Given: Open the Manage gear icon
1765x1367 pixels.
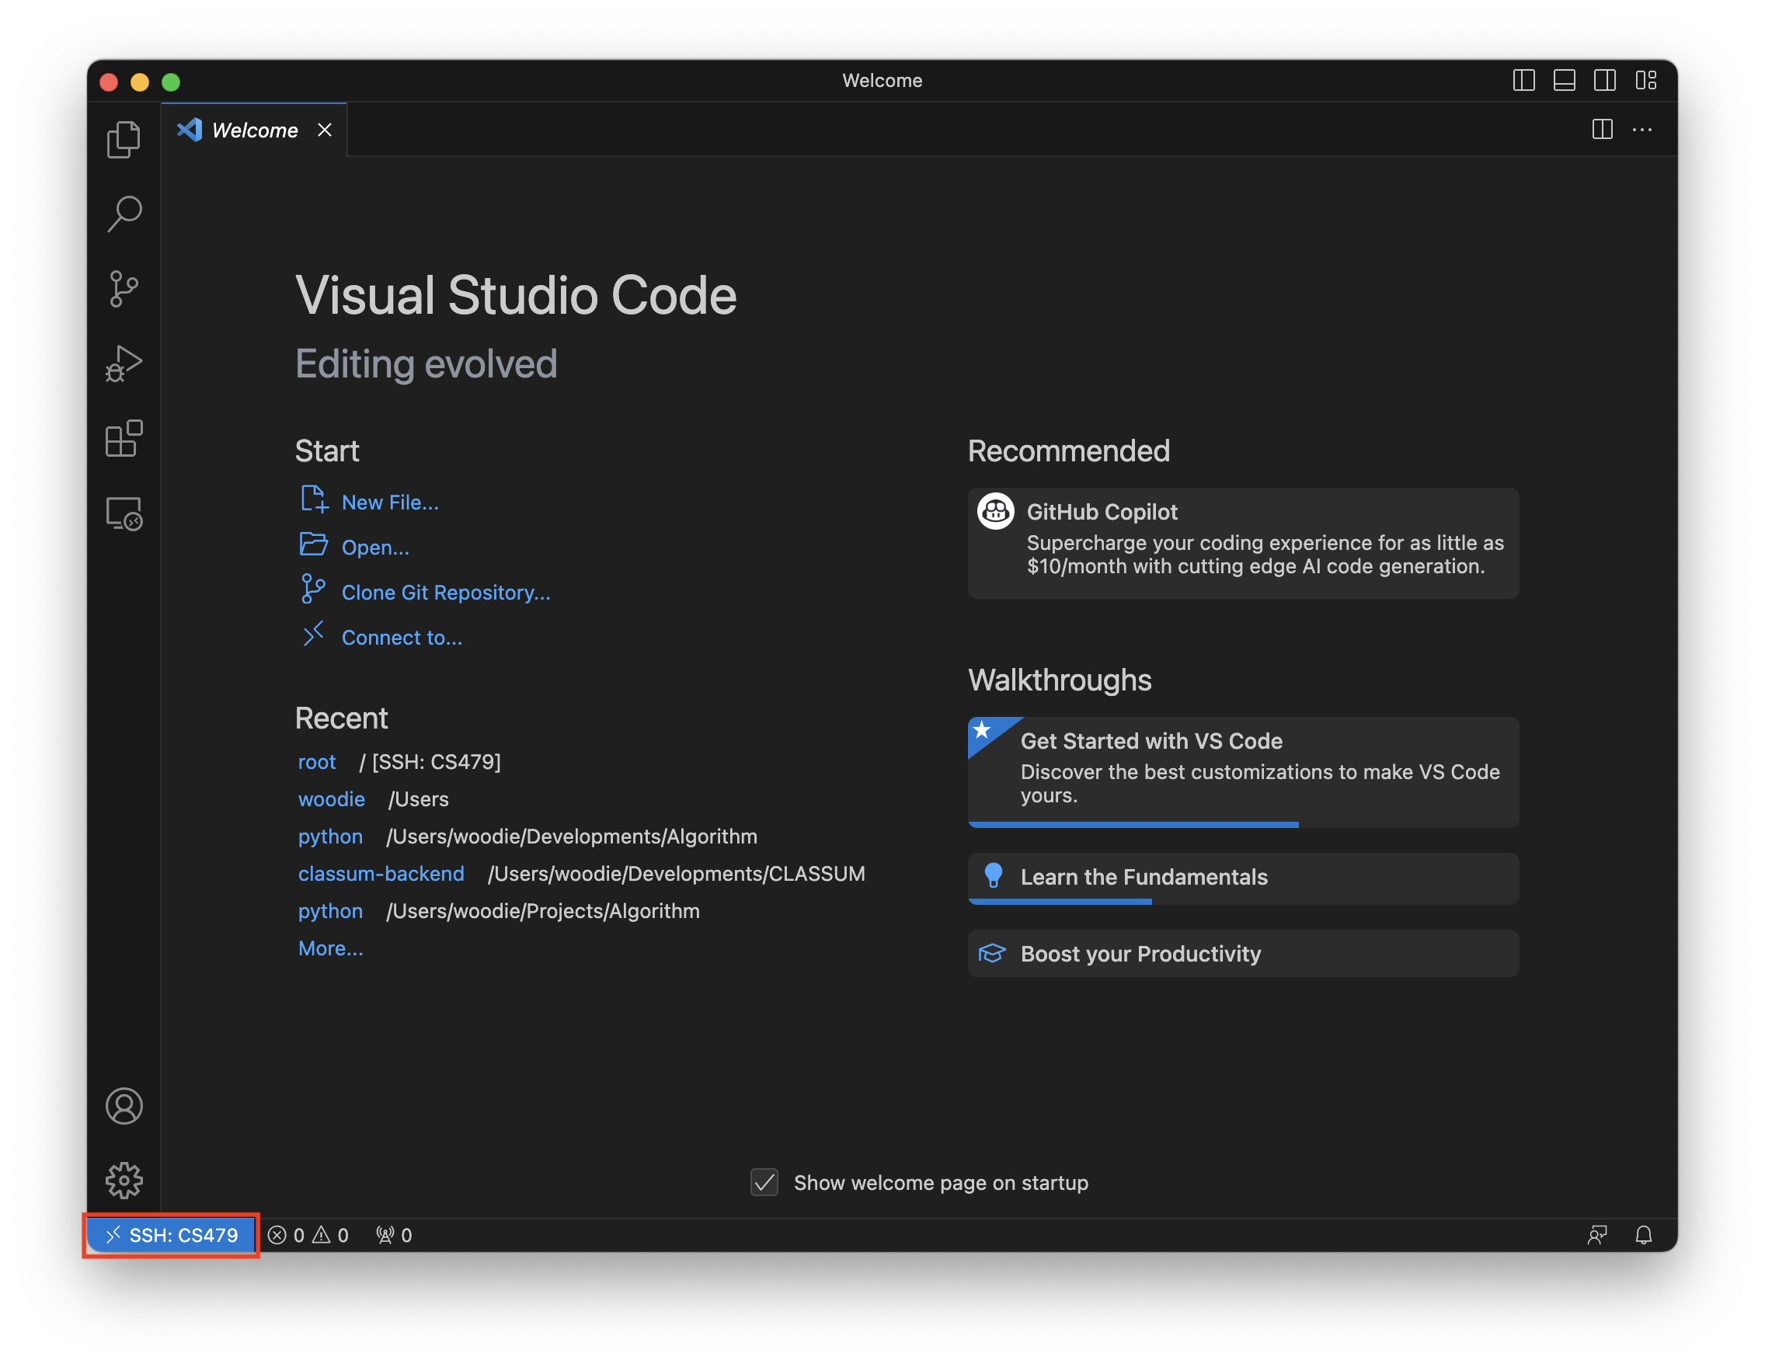Looking at the screenshot, I should pos(124,1181).
